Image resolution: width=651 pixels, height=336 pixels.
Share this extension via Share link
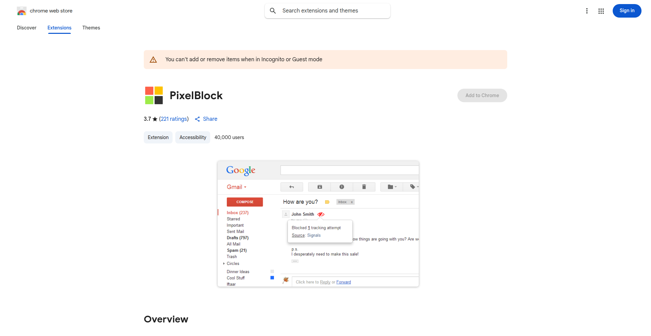tap(206, 119)
